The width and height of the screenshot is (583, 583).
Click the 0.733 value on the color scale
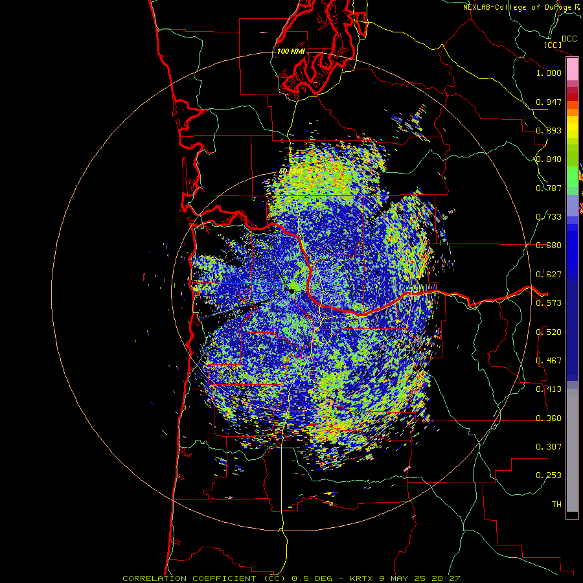tap(549, 217)
